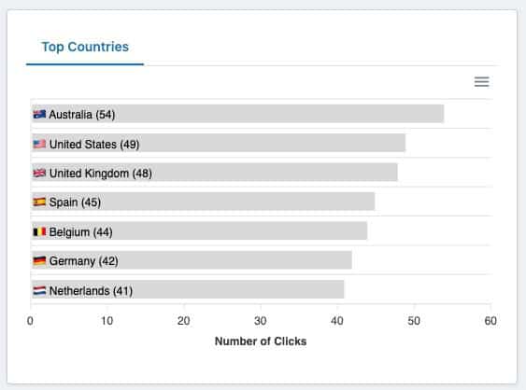Select the United States (49) bar
Screen dimensions: 526x390
pos(219,143)
